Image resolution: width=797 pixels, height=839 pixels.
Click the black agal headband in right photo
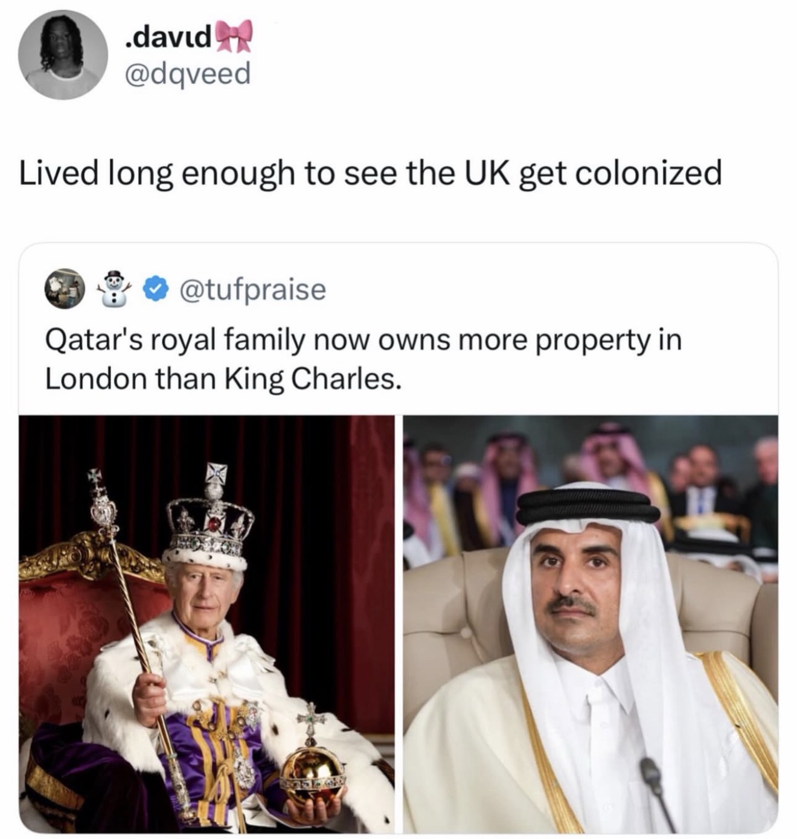coord(587,508)
